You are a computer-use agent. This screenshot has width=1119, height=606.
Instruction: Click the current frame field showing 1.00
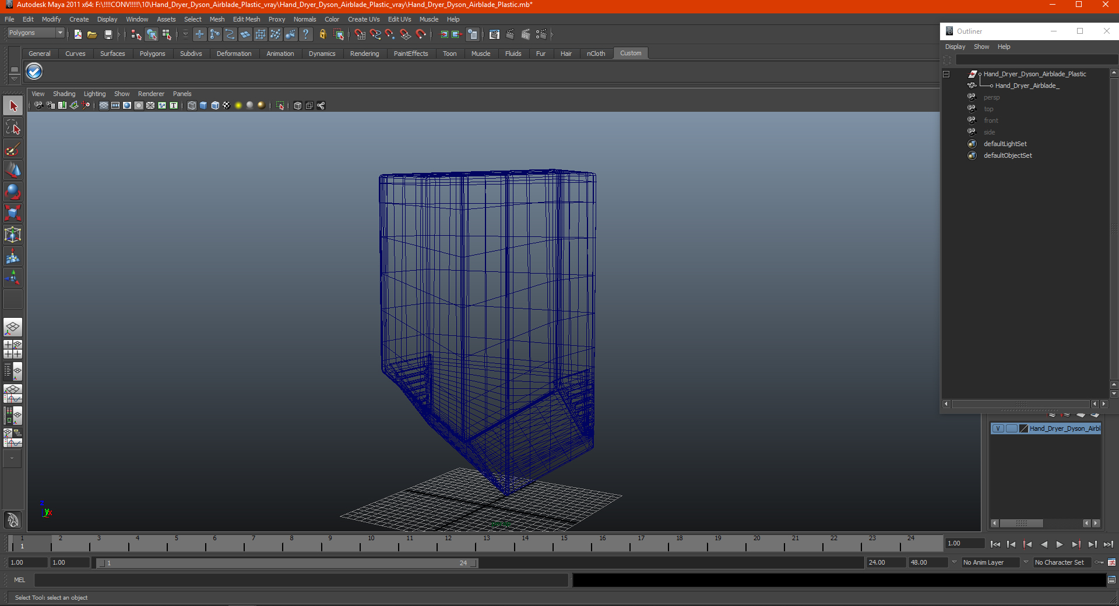tap(965, 543)
